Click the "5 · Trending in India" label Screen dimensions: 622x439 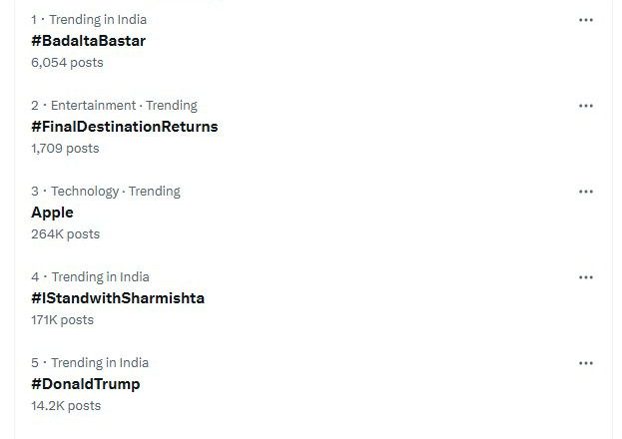coord(89,363)
